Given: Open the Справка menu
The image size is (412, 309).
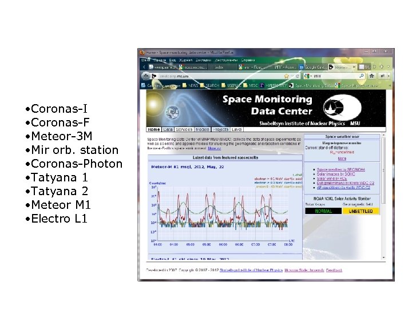Looking at the screenshot, I should click(x=248, y=60).
